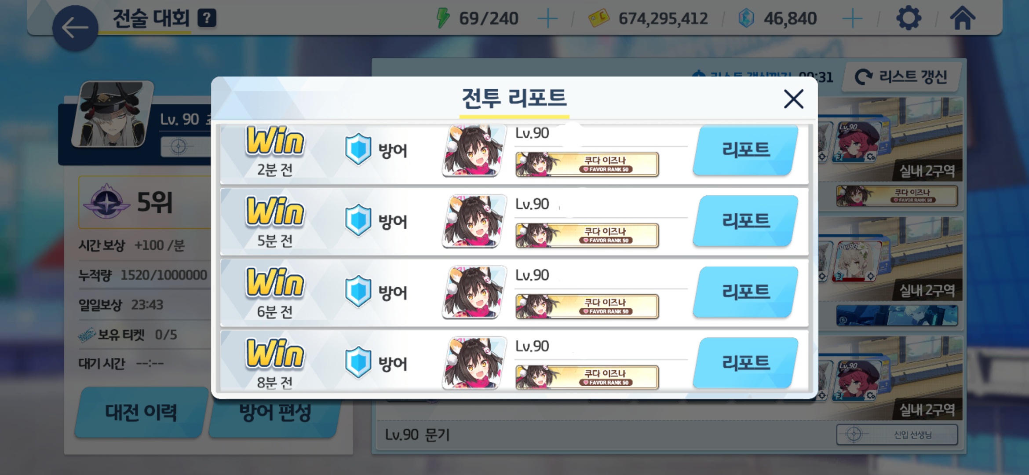Click the defense shield icon in second row
This screenshot has height=475, width=1029.
coord(358,220)
